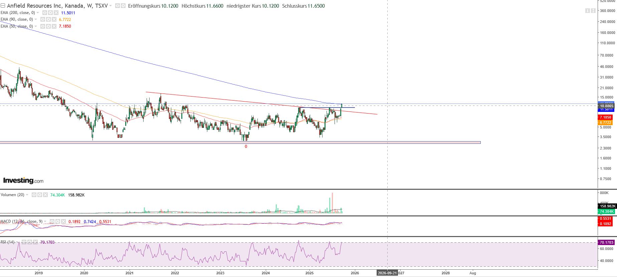This screenshot has height=277, width=617.
Task: Toggle visibility of Volumen indicator
Action: coord(34,195)
